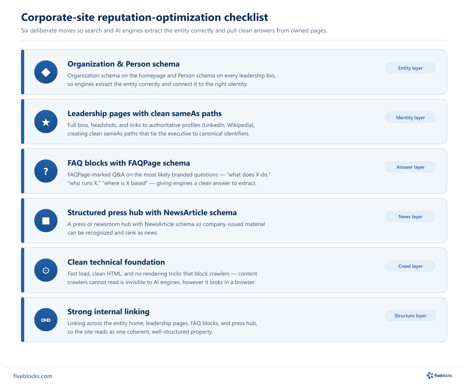Select the Identity layer tag
This screenshot has width=468, height=387.
(411, 117)
